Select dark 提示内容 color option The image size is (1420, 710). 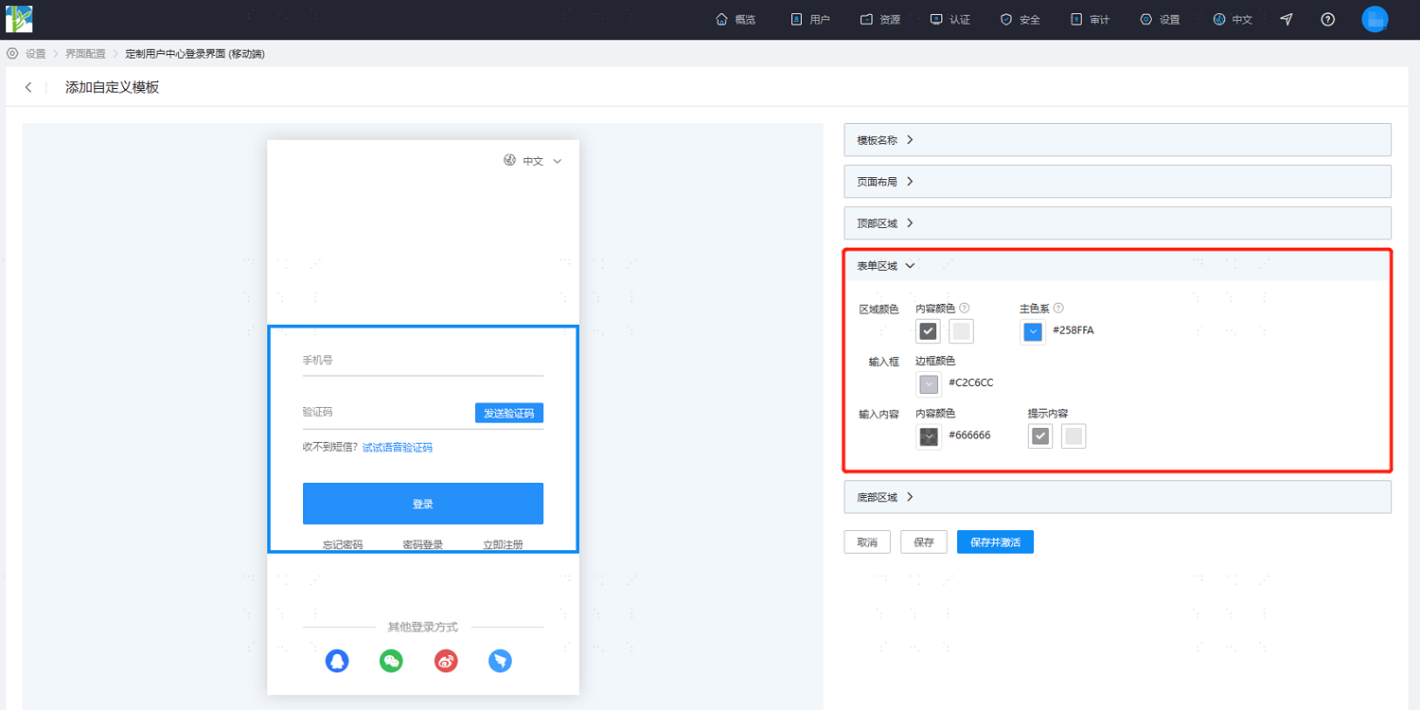1040,436
